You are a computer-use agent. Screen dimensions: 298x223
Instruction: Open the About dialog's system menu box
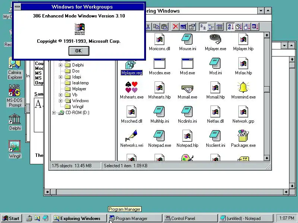[x=17, y=7]
